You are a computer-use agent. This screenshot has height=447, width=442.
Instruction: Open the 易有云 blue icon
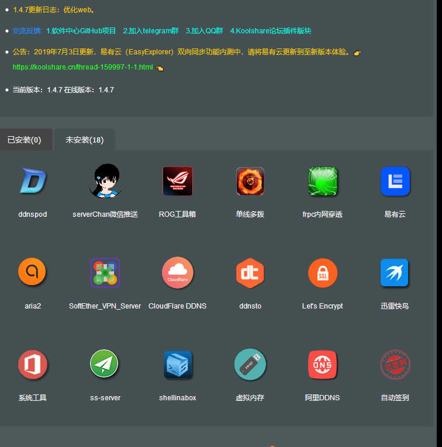pyautogui.click(x=395, y=181)
